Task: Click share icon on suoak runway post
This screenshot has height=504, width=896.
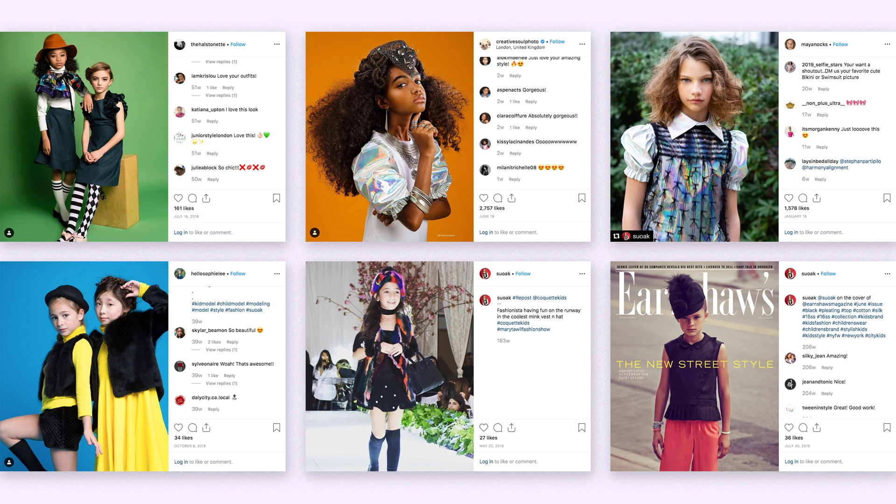Action: point(511,427)
